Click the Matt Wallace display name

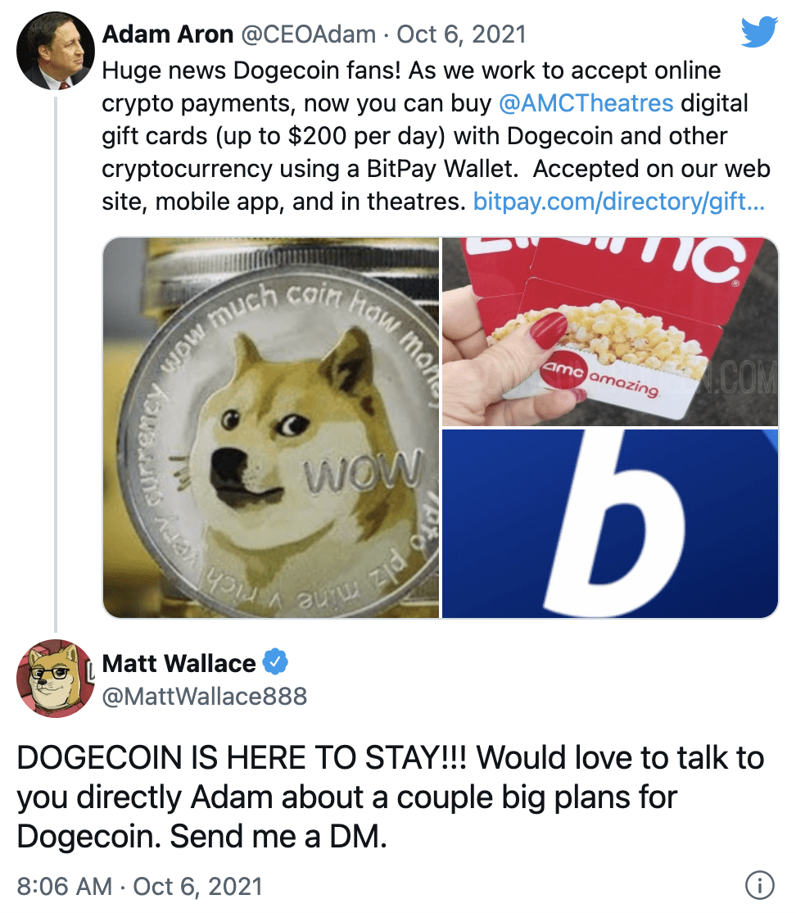click(179, 663)
